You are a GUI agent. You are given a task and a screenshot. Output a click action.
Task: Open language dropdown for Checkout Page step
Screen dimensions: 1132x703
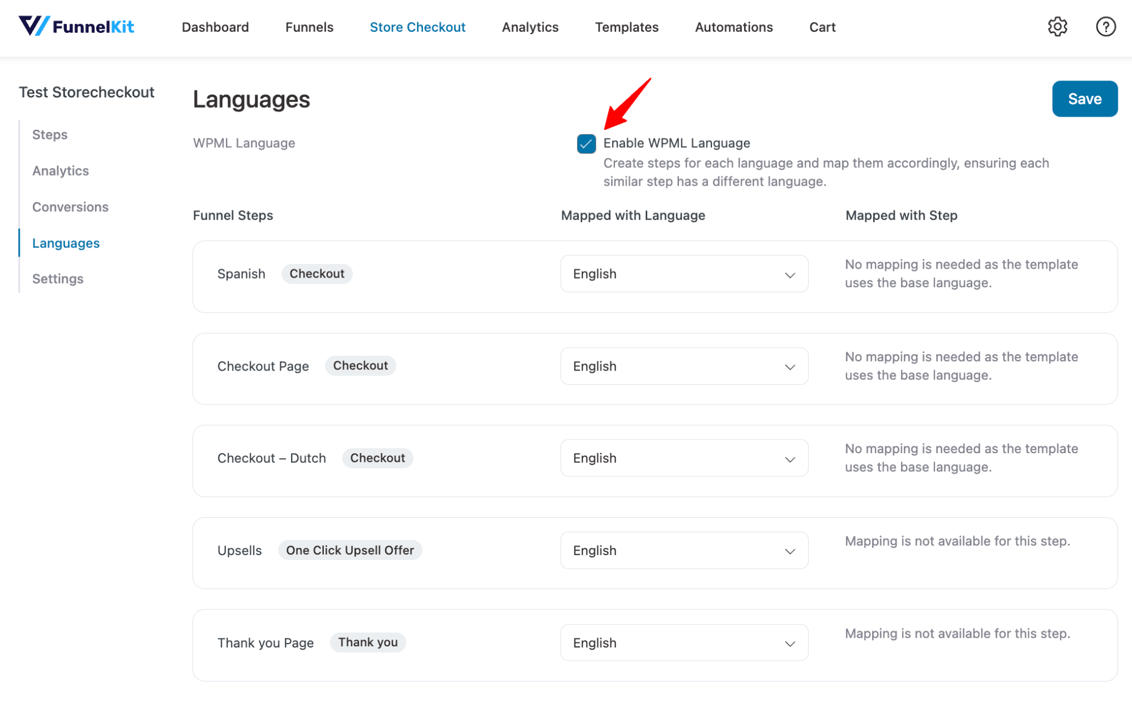coord(684,366)
